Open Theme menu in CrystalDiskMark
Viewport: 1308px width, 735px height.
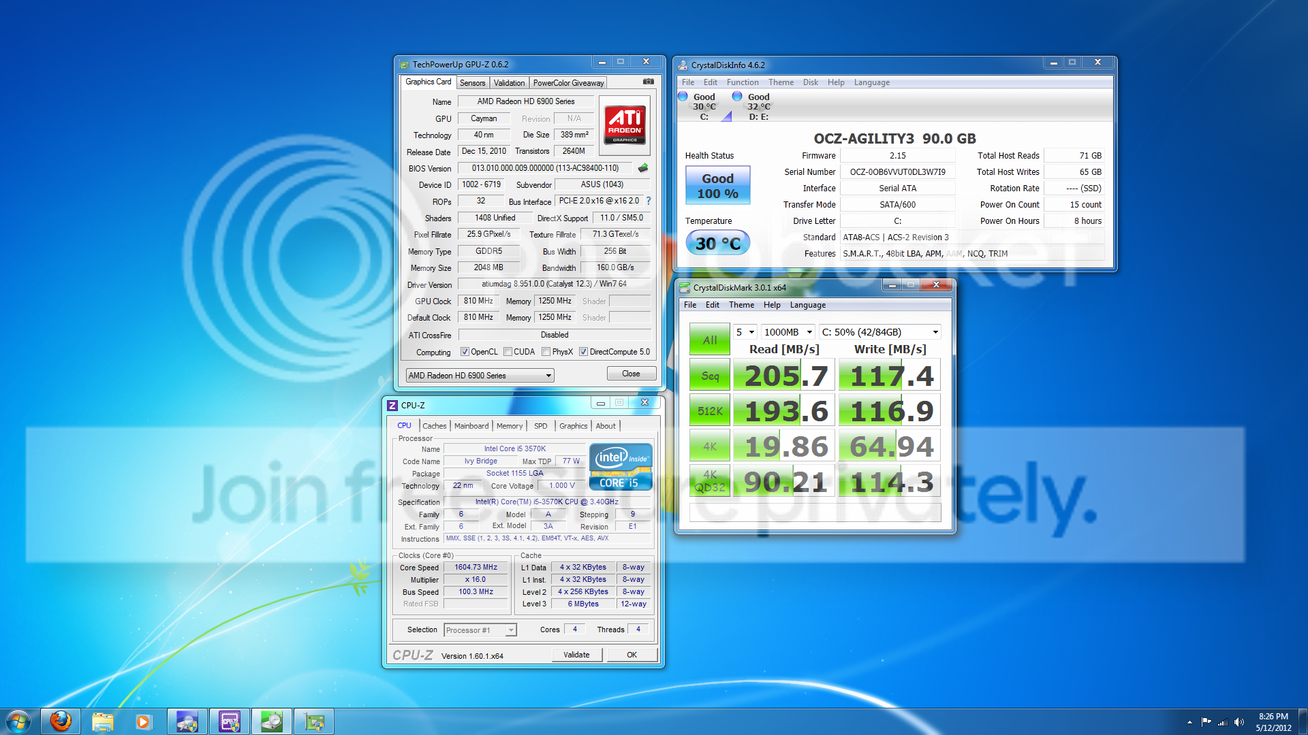741,305
